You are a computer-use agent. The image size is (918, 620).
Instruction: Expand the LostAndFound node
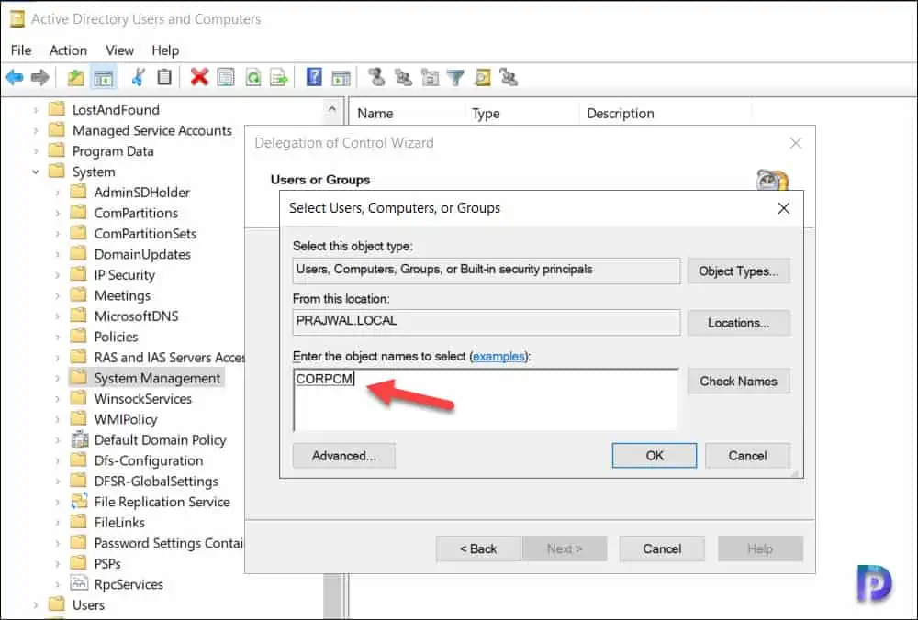coord(36,110)
